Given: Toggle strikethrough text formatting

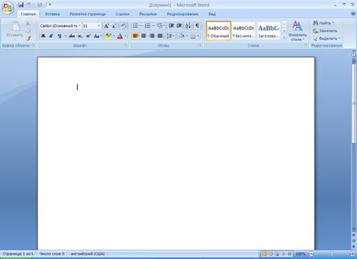Looking at the screenshot, I should click(71, 36).
